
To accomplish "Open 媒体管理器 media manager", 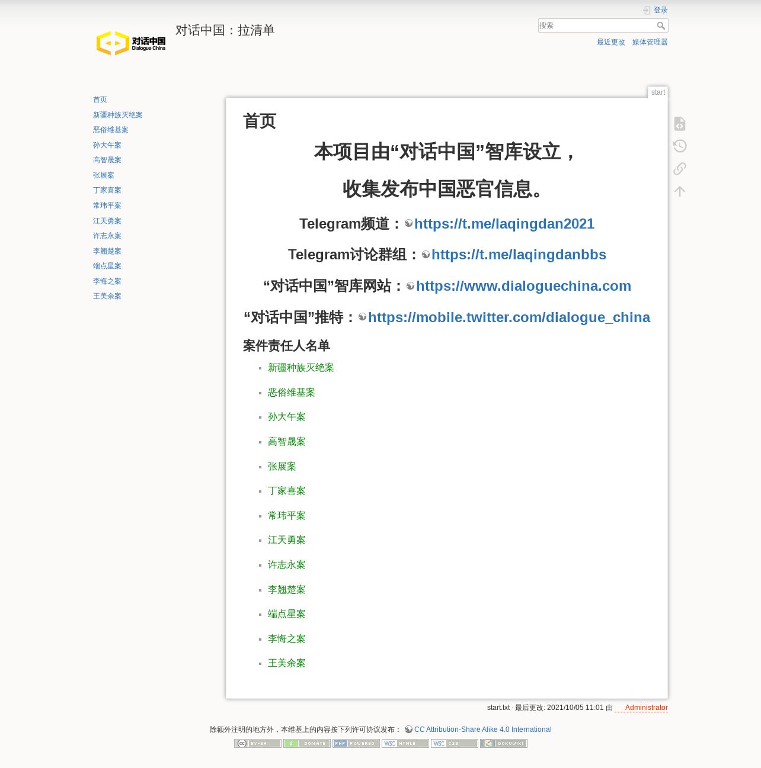I will point(650,42).
